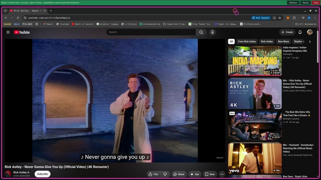Save the video to playlist
Viewport: 321px width, 180px height.
pyautogui.click(x=210, y=174)
